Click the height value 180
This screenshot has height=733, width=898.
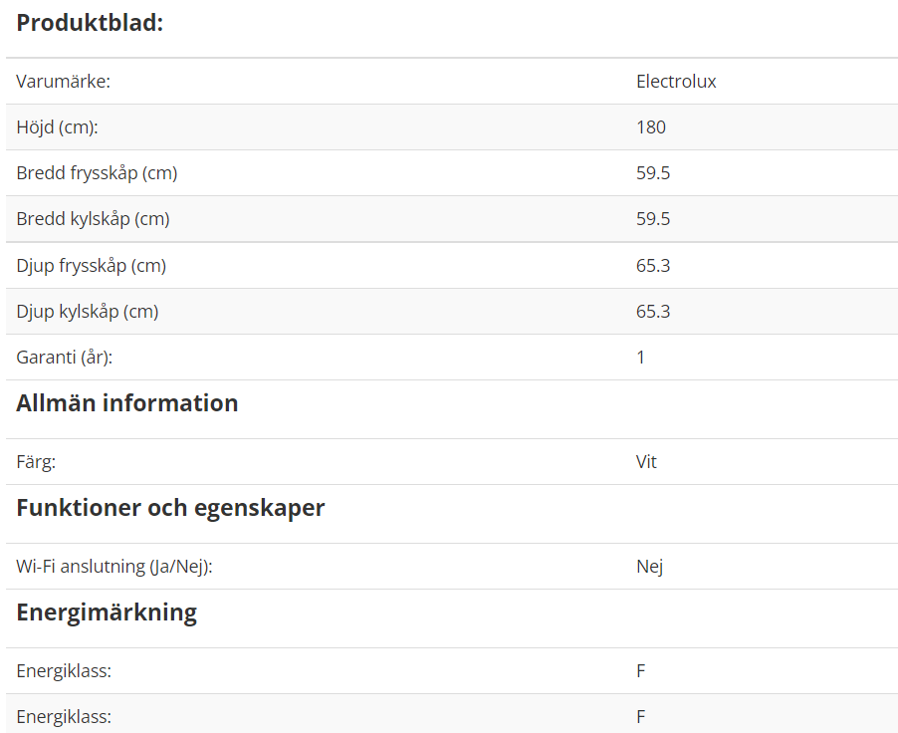point(650,127)
